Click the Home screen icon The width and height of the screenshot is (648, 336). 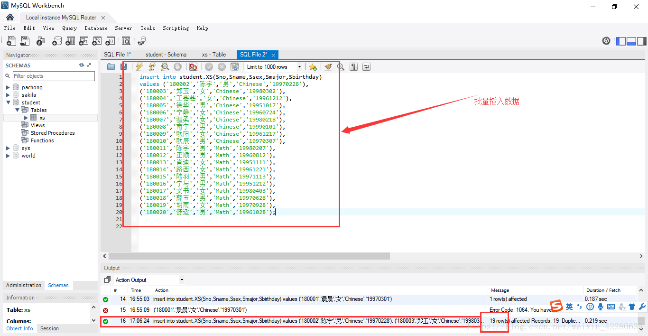pyautogui.click(x=10, y=17)
